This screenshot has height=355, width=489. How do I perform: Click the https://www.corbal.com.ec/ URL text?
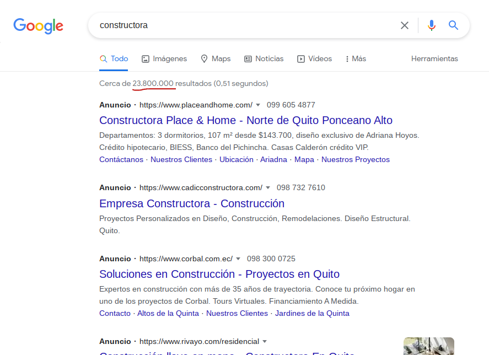click(186, 259)
